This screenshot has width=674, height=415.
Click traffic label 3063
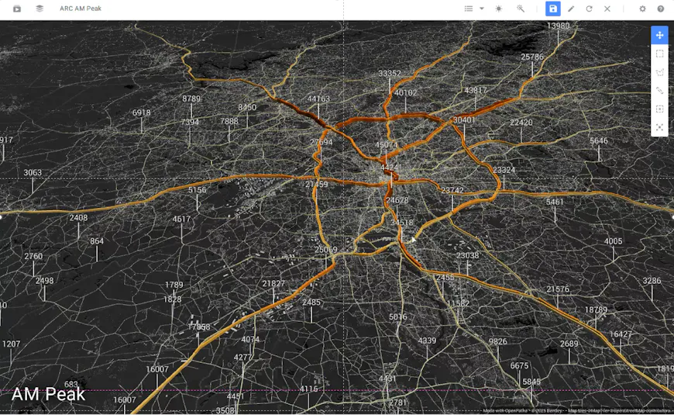click(33, 173)
